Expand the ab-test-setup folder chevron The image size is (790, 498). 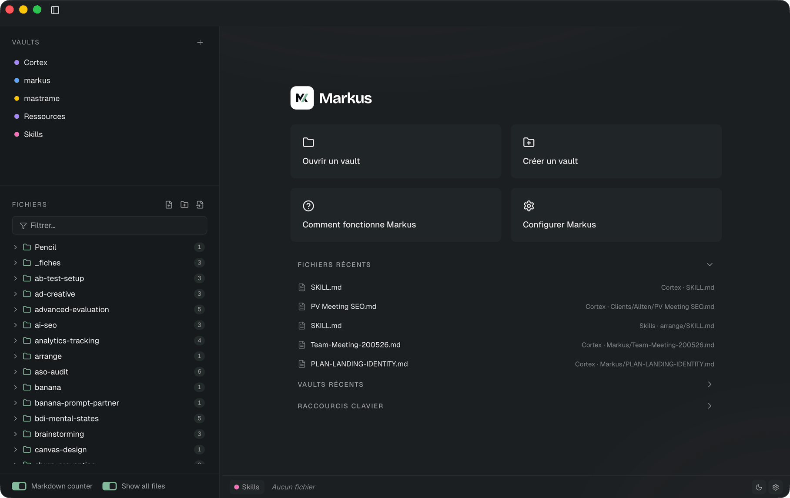15,278
